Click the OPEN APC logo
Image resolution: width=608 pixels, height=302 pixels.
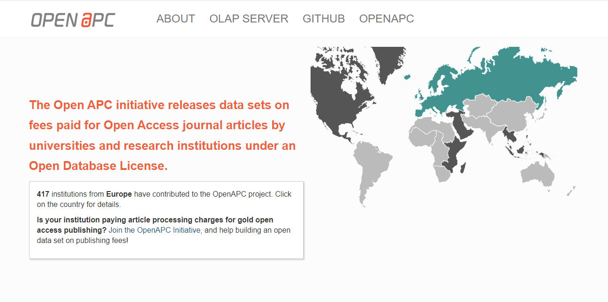tap(73, 19)
